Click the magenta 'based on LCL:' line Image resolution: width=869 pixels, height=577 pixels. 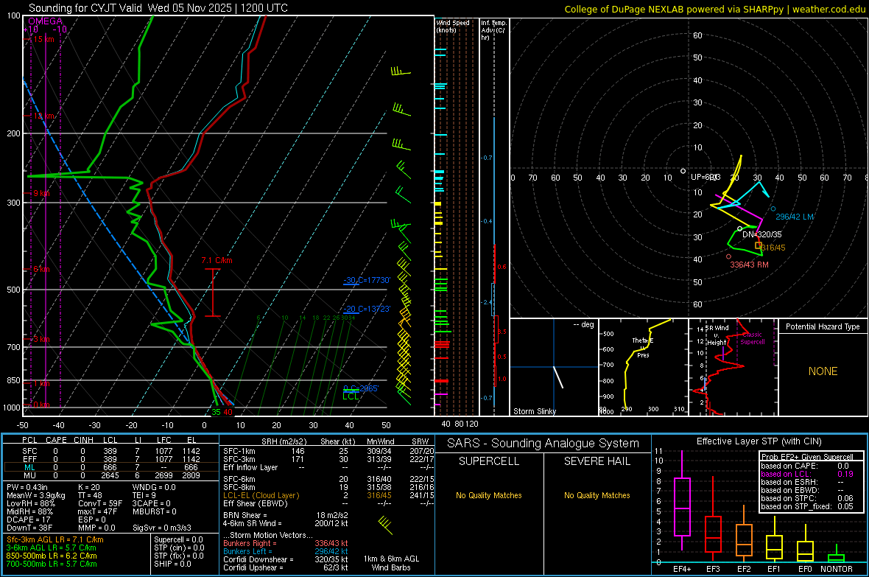point(786,474)
